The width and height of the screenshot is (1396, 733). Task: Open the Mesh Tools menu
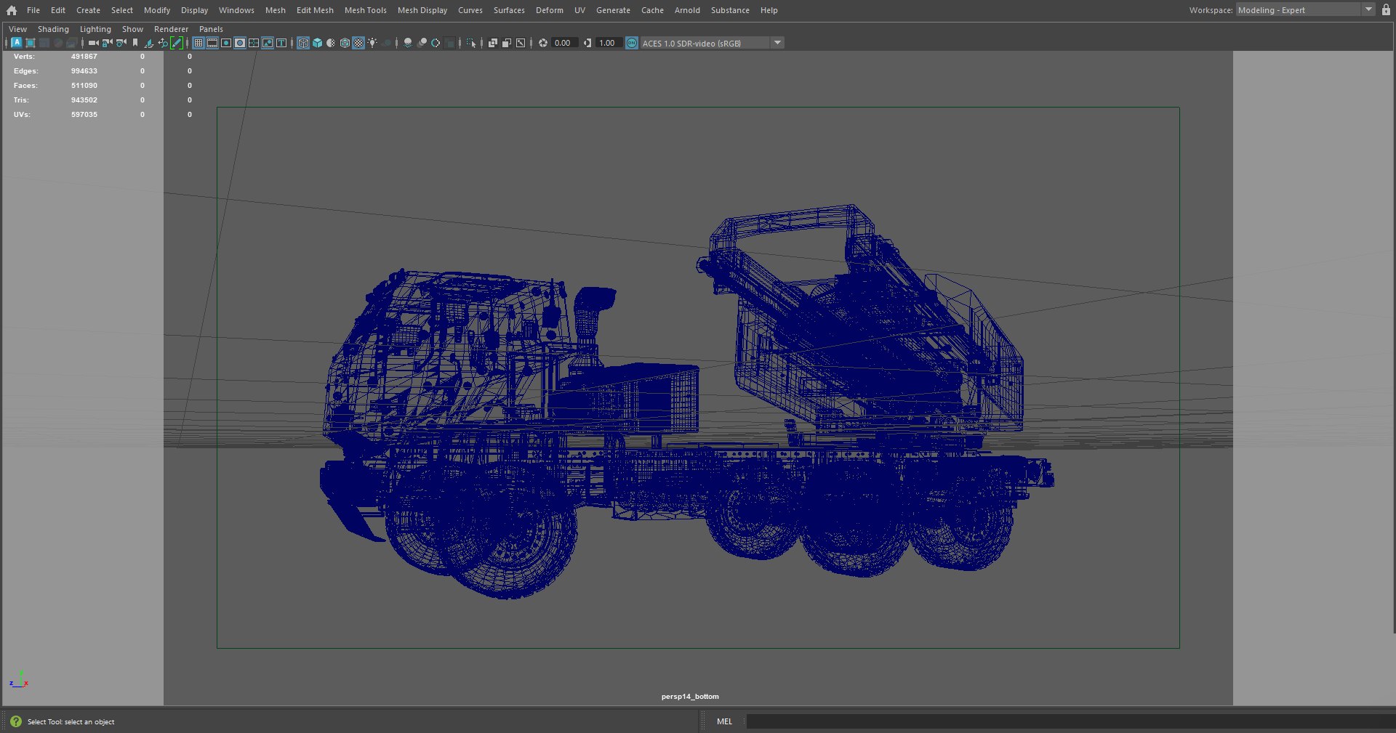click(365, 10)
